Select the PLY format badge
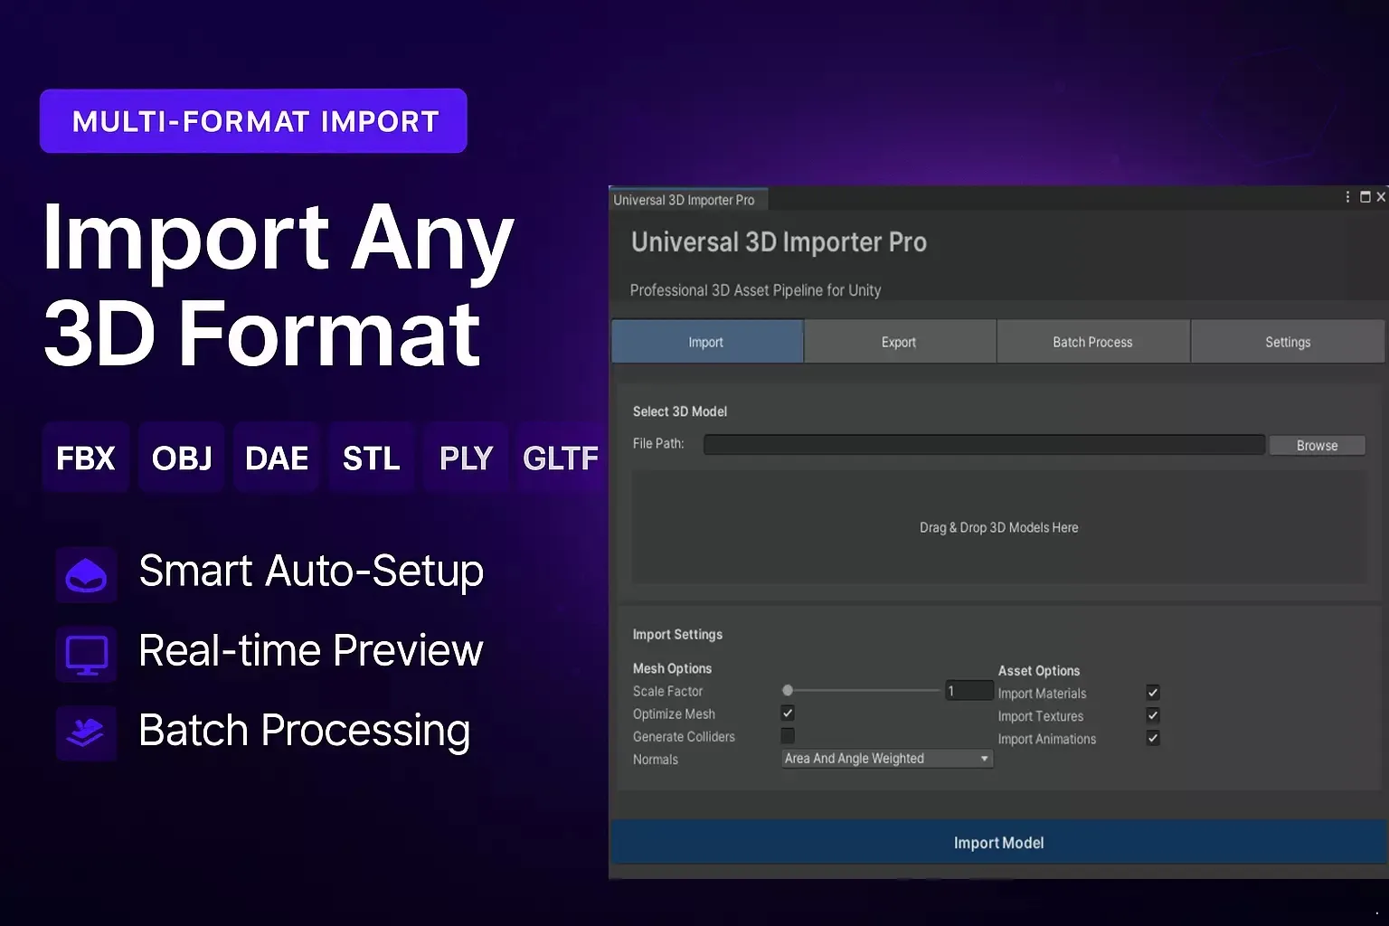This screenshot has height=926, width=1389. (x=467, y=458)
